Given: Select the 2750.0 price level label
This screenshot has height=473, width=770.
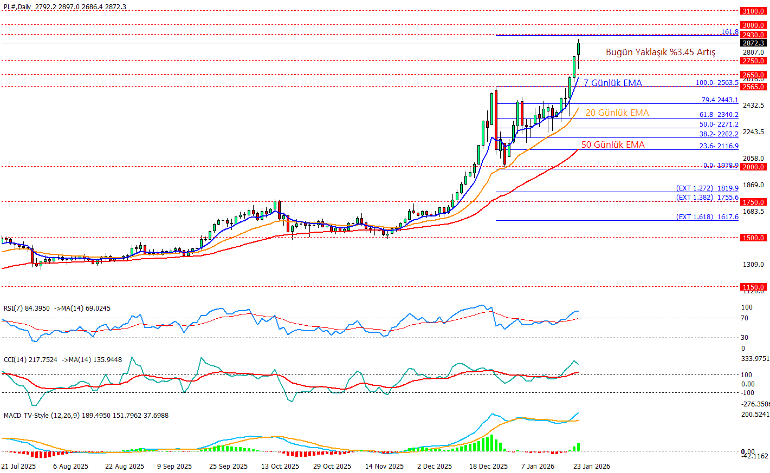Looking at the screenshot, I should (x=753, y=61).
